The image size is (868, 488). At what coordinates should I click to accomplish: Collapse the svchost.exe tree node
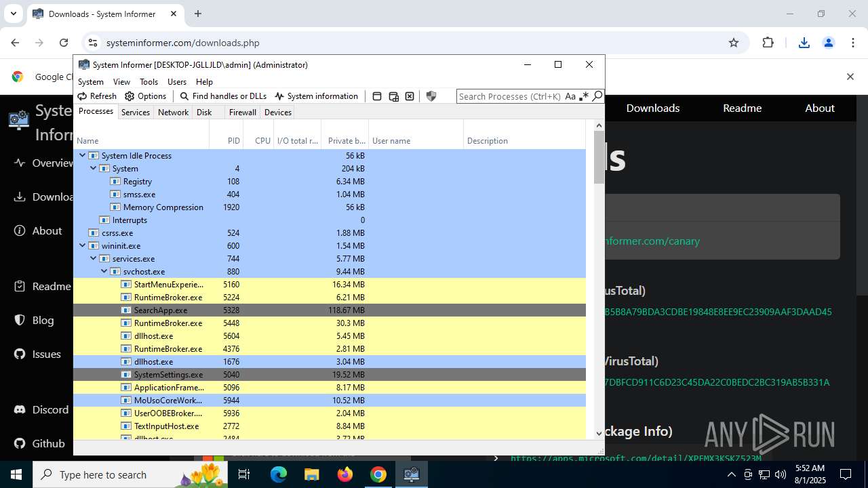(104, 272)
